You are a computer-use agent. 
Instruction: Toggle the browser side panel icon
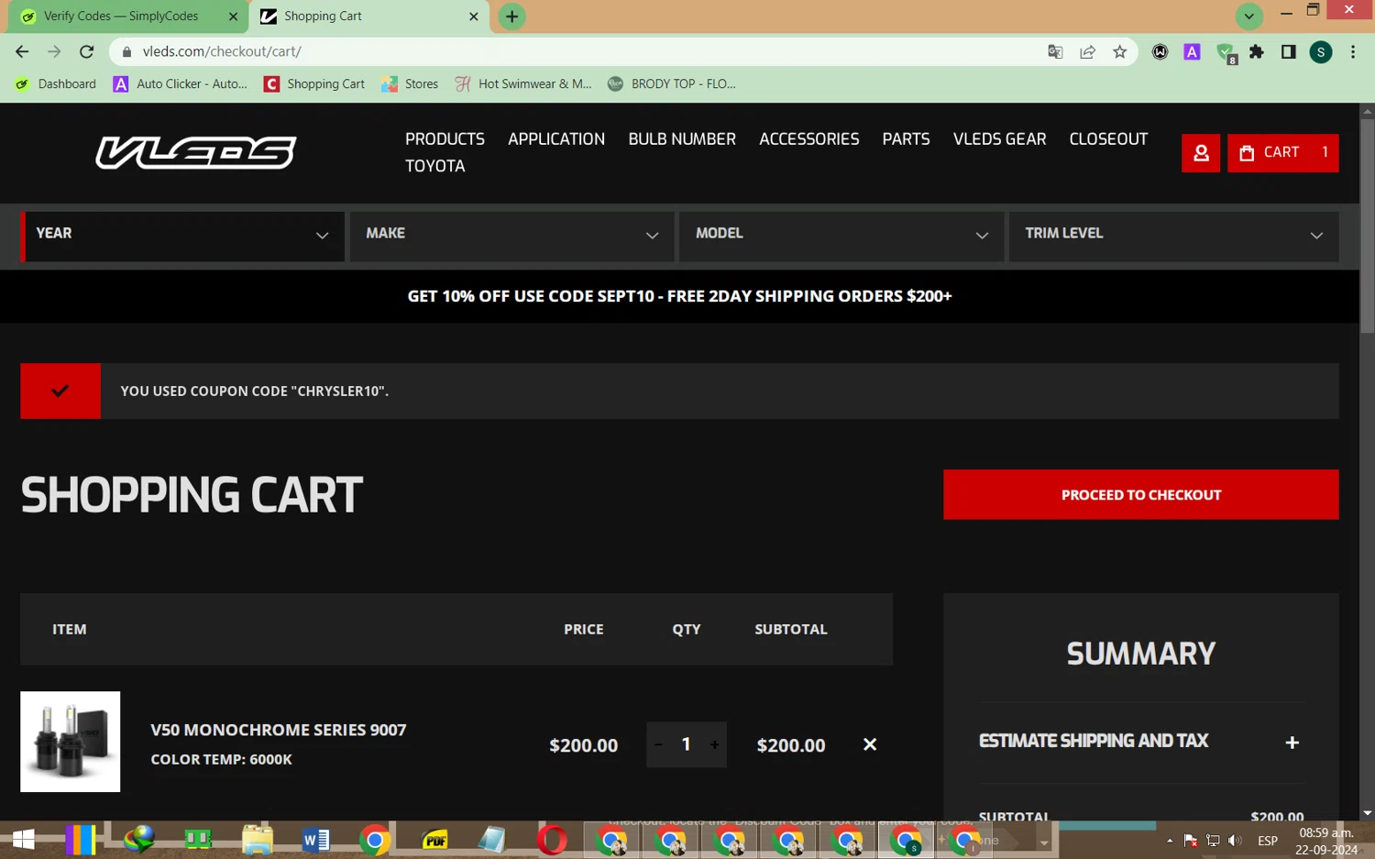tap(1288, 52)
